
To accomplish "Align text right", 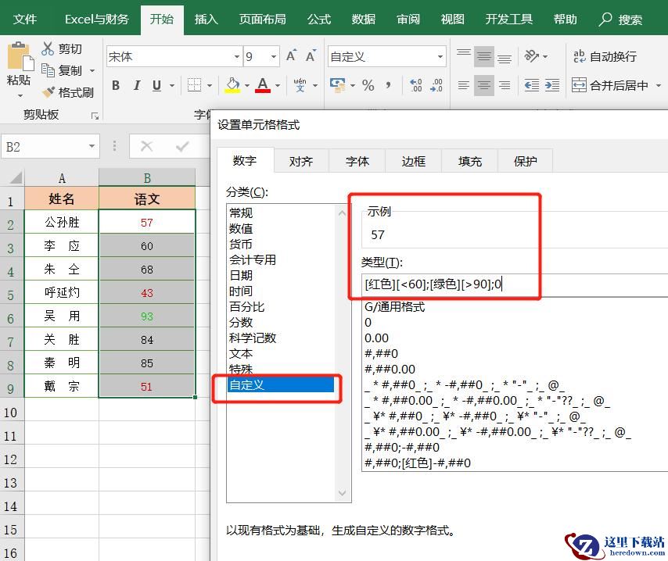I will click(x=505, y=85).
